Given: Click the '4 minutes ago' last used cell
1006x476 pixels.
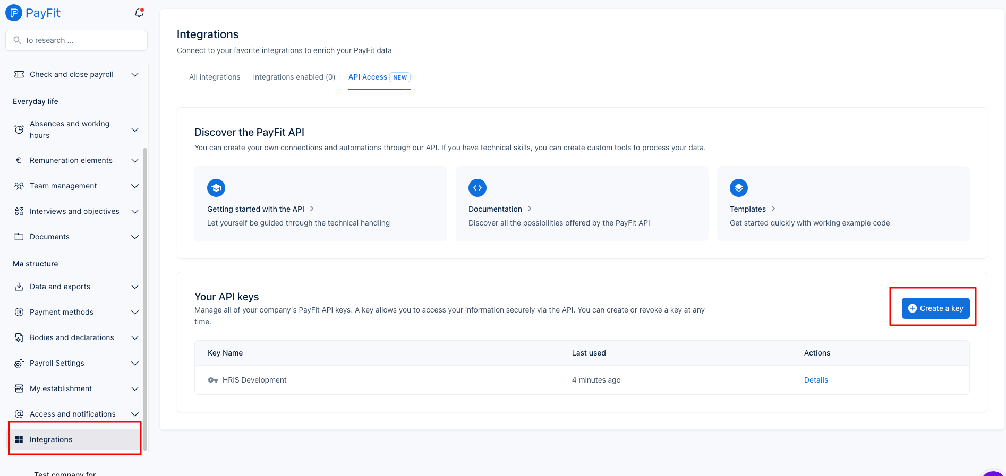Looking at the screenshot, I should click(x=596, y=380).
